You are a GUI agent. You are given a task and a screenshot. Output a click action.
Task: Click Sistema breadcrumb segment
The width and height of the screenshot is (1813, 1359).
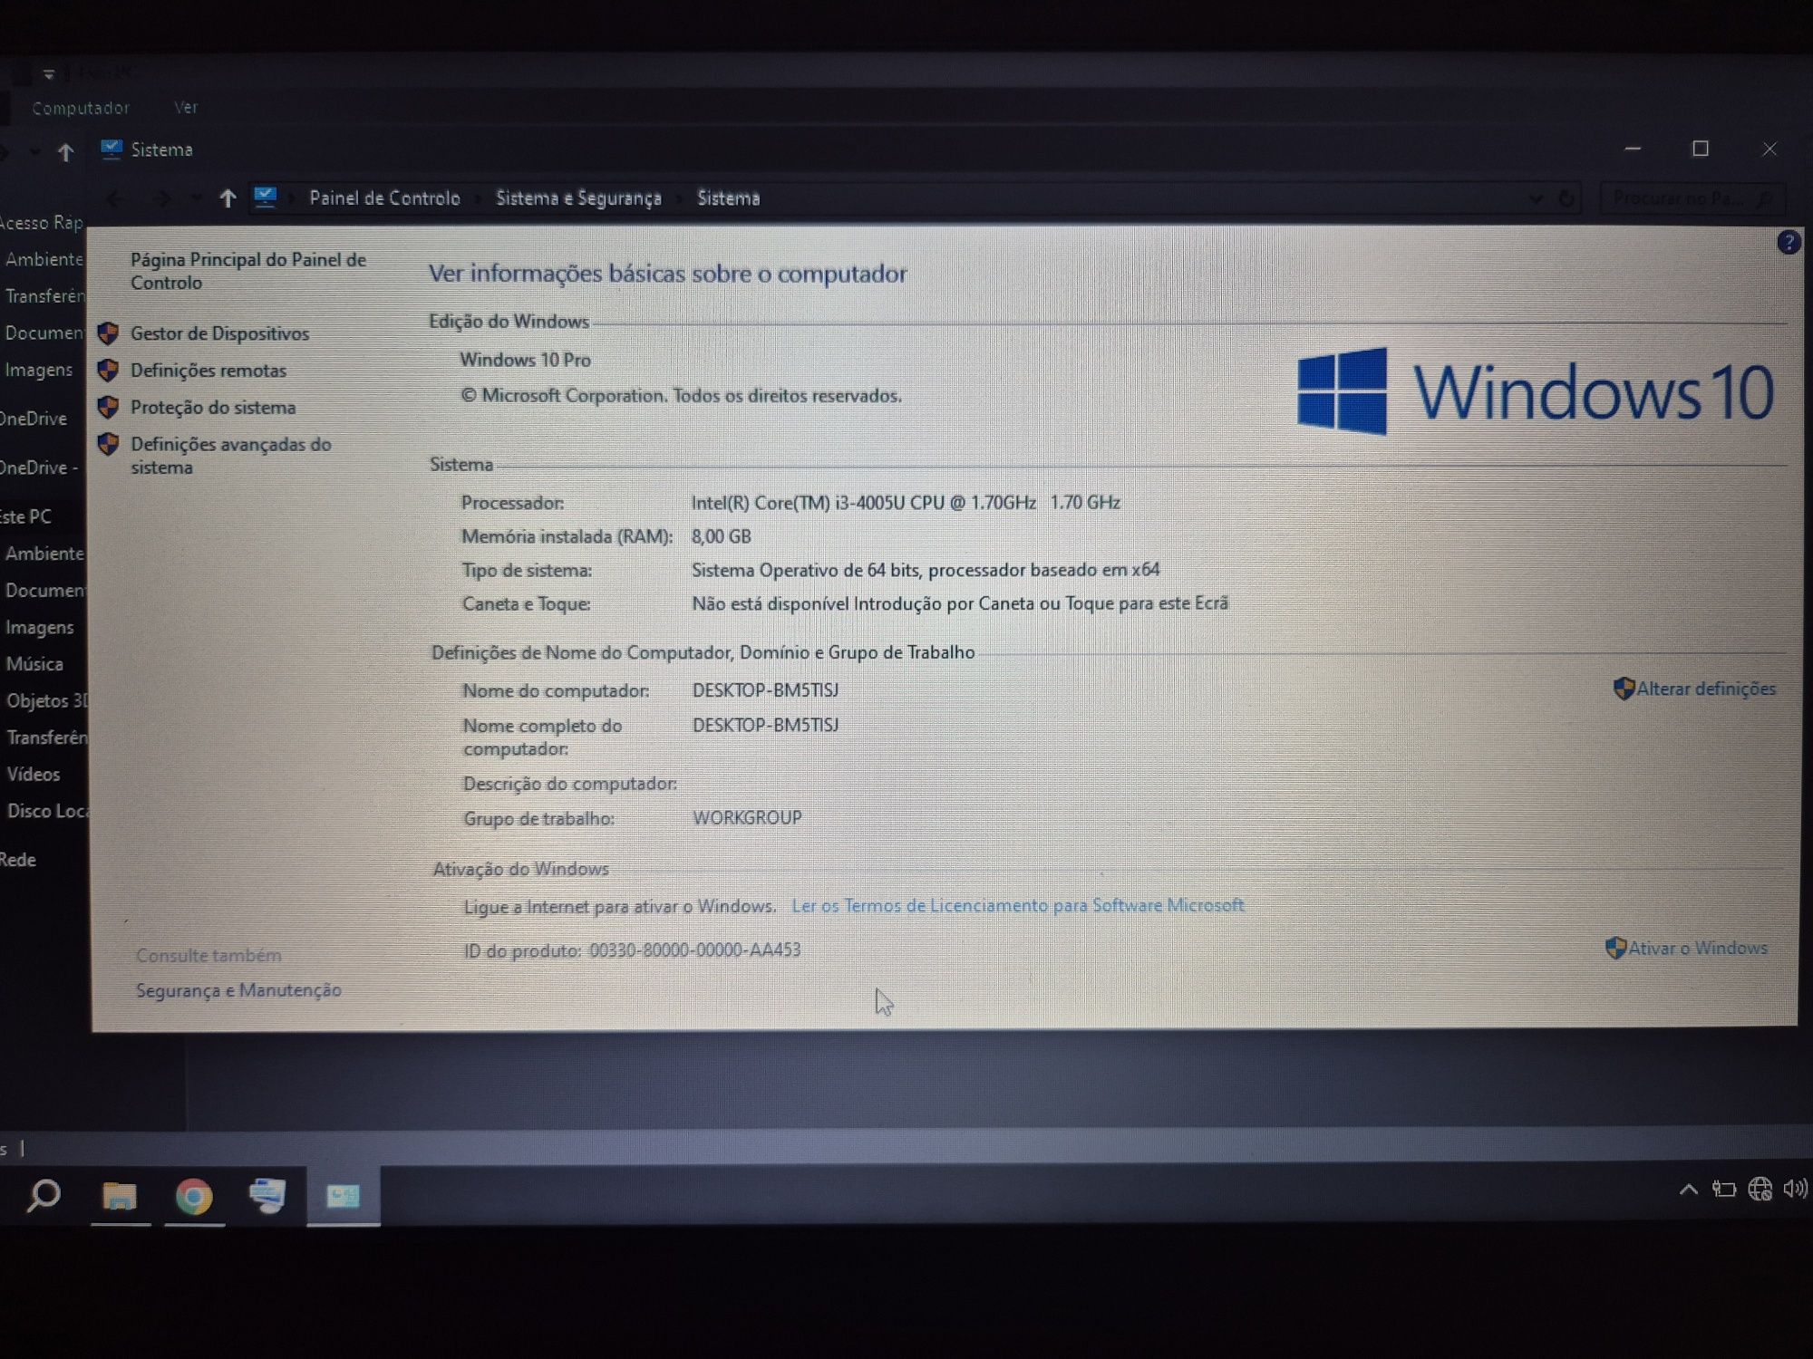pos(728,198)
